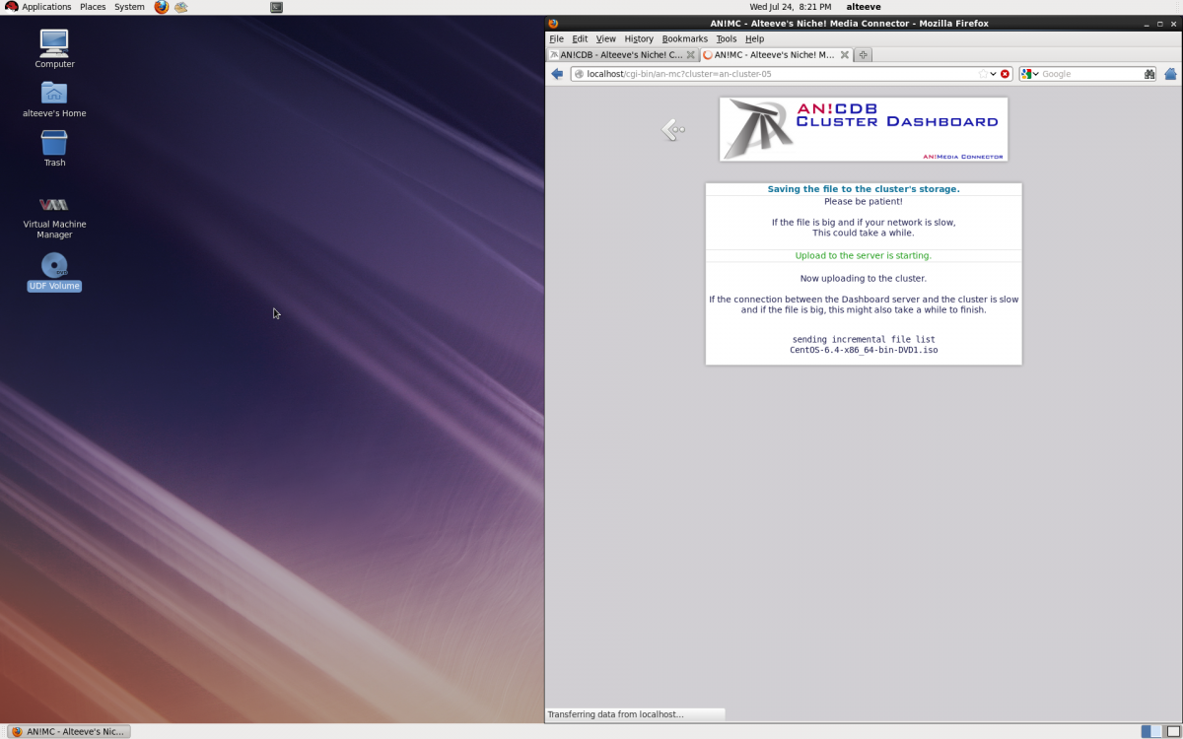Viewport: 1183px width, 739px height.
Task: Bookmark this page with the star icon
Action: tap(982, 74)
